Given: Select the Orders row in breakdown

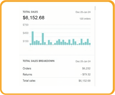Looking at the screenshot, I should point(57,68).
